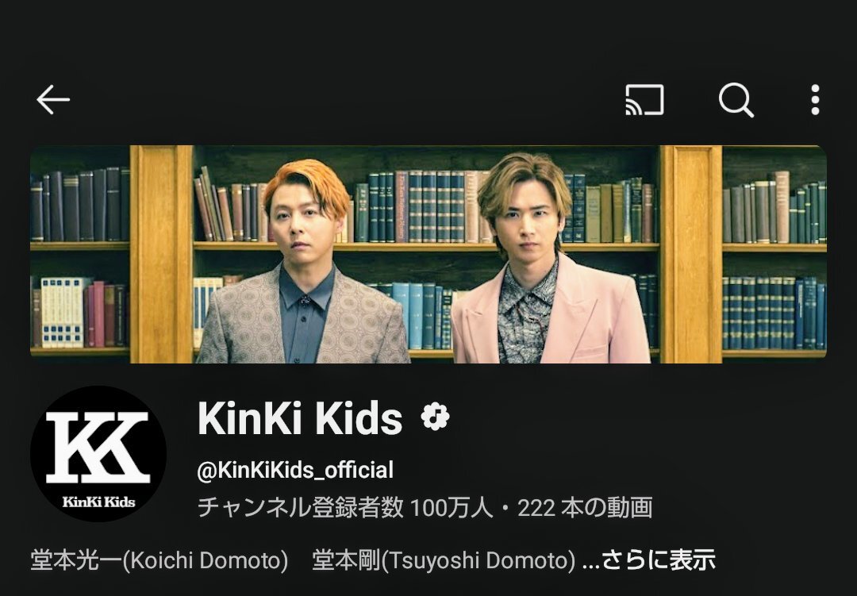Tap the 222 本の動画 count

click(585, 508)
